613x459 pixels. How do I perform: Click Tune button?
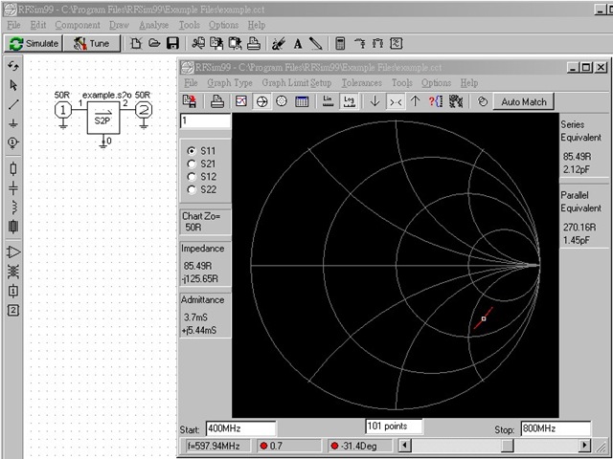point(92,43)
